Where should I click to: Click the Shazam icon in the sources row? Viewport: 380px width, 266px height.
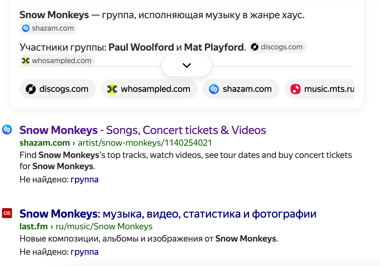[214, 89]
